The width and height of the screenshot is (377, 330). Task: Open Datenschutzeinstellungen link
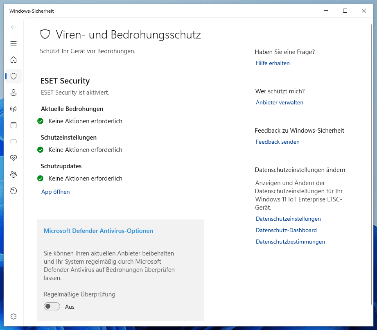[288, 219]
